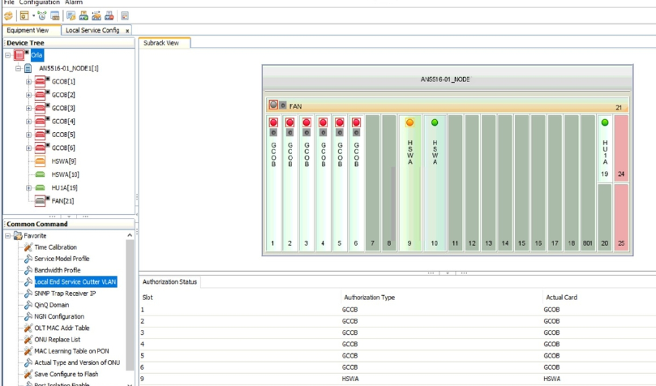Click the green status LED on HU1A card

[x=605, y=123]
